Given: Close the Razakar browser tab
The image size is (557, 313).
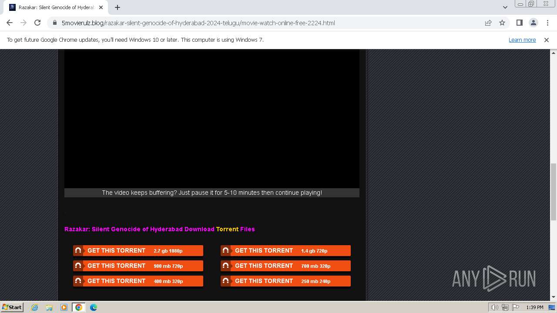Looking at the screenshot, I should coord(101,7).
